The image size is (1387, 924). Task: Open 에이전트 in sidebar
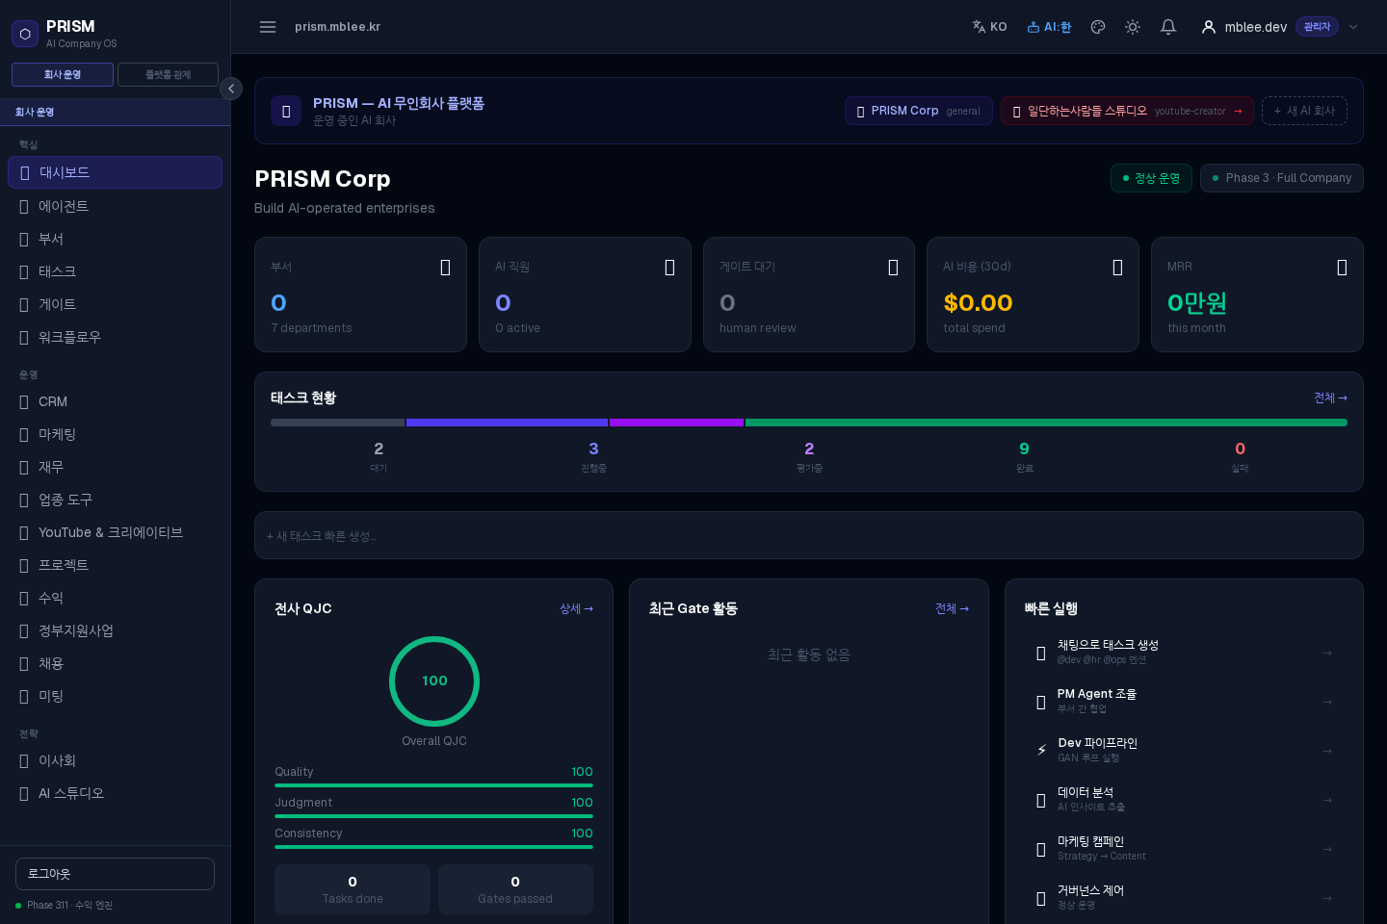(x=115, y=206)
